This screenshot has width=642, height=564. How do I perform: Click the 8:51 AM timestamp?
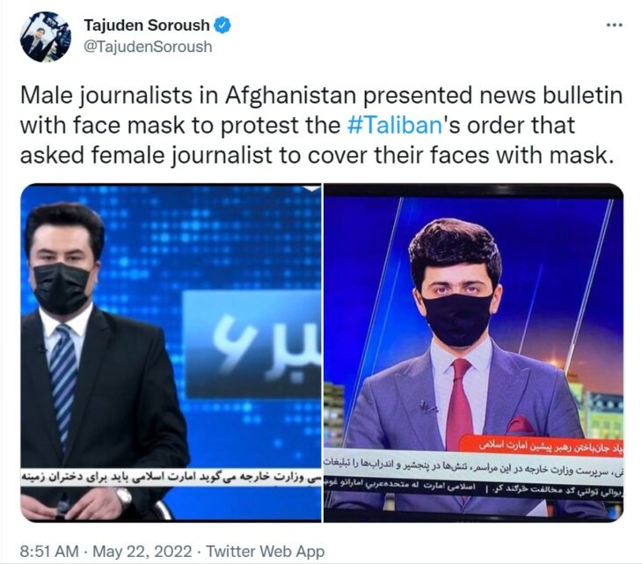point(49,552)
